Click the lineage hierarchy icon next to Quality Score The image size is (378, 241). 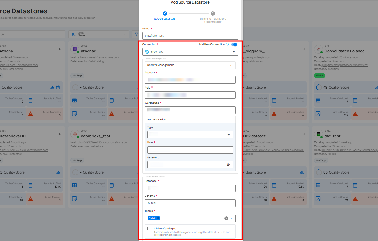point(52,87)
